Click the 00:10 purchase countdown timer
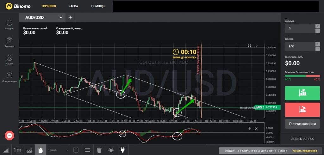This screenshot has height=155, width=324. pos(189,52)
